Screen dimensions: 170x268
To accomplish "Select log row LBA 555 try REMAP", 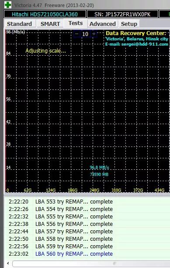I will pos(87,216).
